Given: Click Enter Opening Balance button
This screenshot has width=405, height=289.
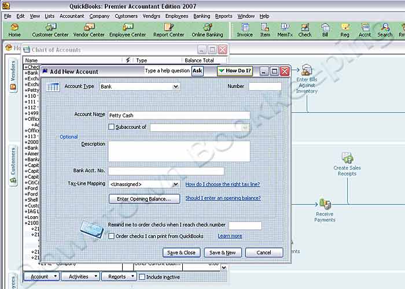Looking at the screenshot, I should click(144, 199).
